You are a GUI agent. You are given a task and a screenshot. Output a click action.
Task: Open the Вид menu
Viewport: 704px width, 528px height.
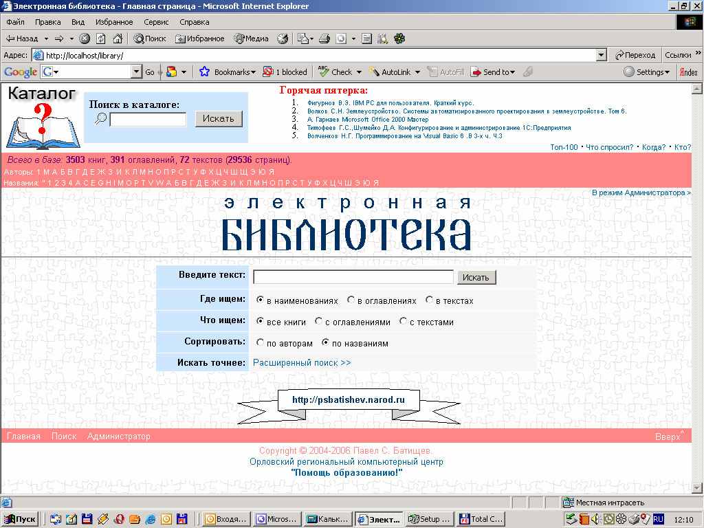click(78, 22)
